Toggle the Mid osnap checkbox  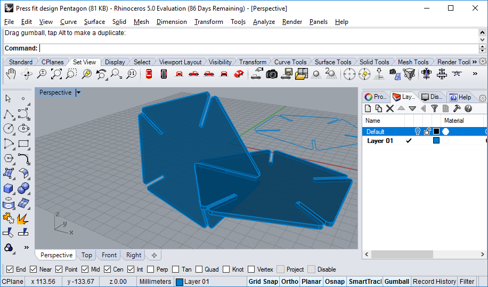click(85, 269)
